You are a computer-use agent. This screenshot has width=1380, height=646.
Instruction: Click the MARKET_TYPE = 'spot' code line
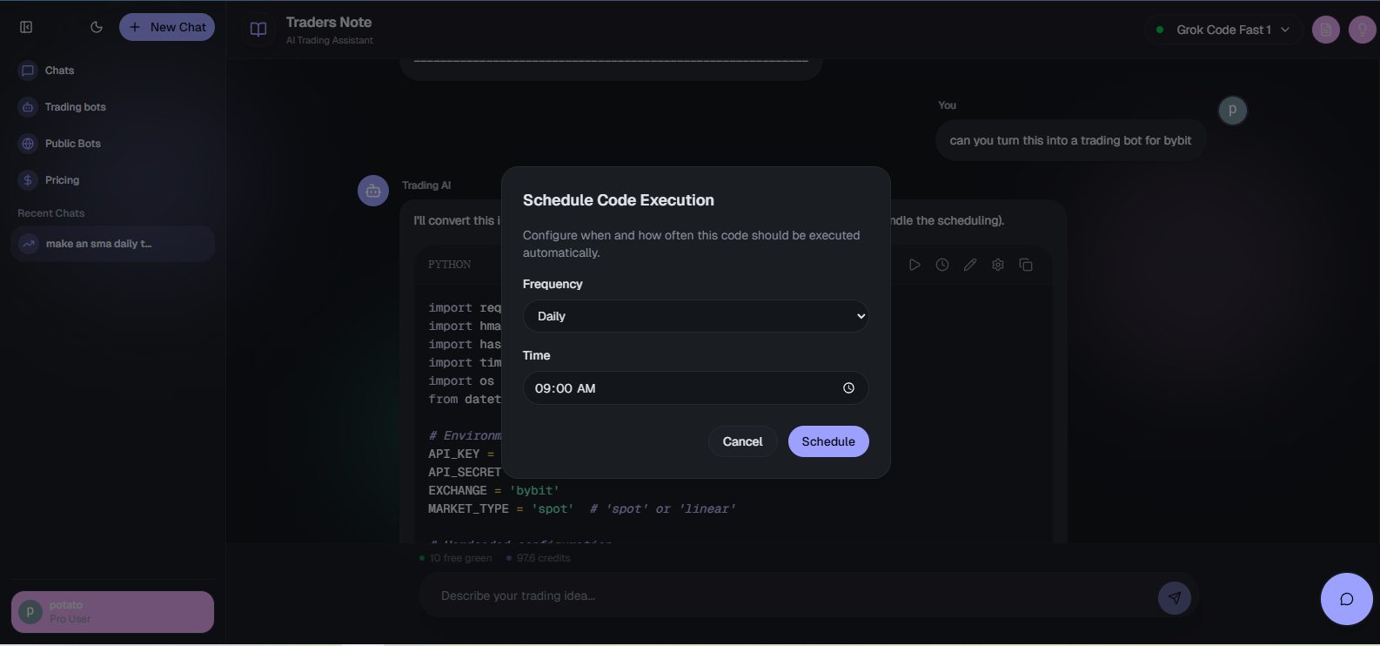pos(582,508)
